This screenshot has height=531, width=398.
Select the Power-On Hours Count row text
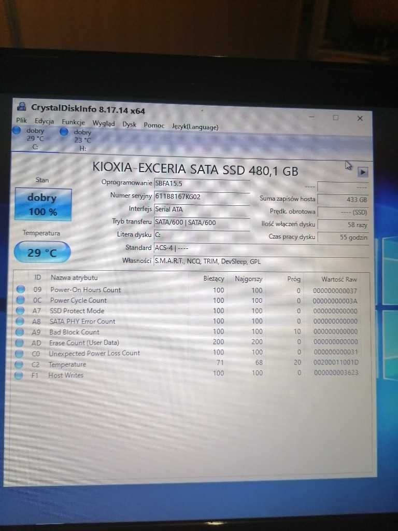86,289
